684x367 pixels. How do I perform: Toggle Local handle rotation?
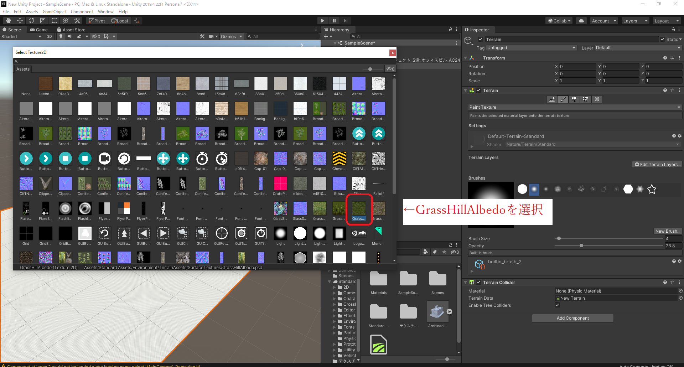pos(120,21)
